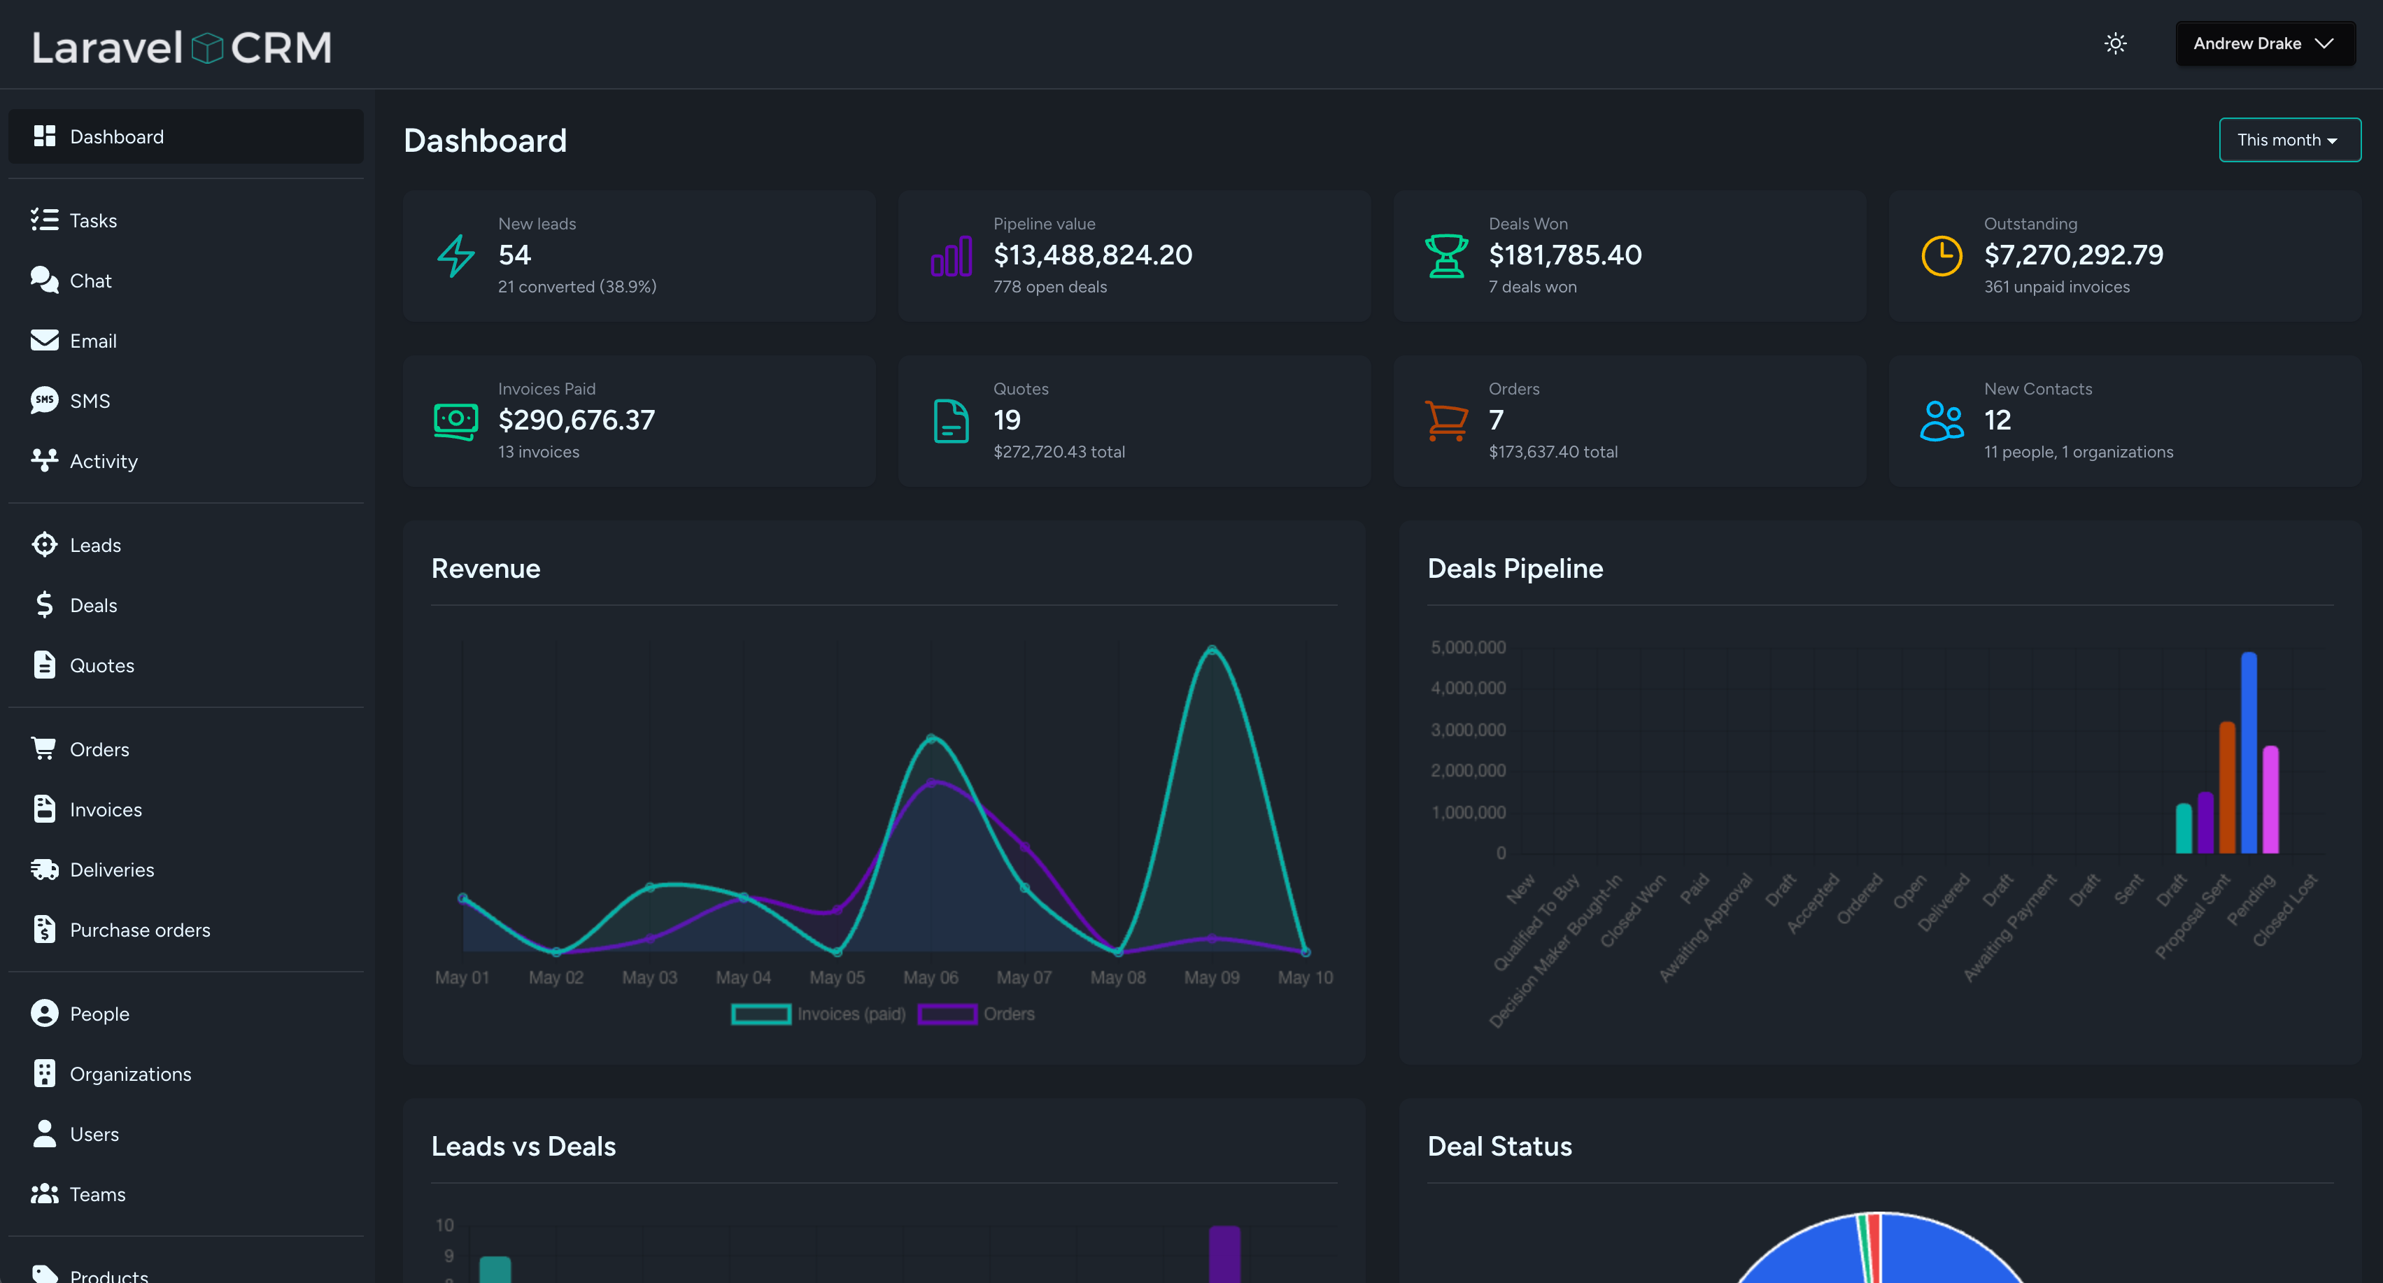Open the Teams link

coord(186,1193)
